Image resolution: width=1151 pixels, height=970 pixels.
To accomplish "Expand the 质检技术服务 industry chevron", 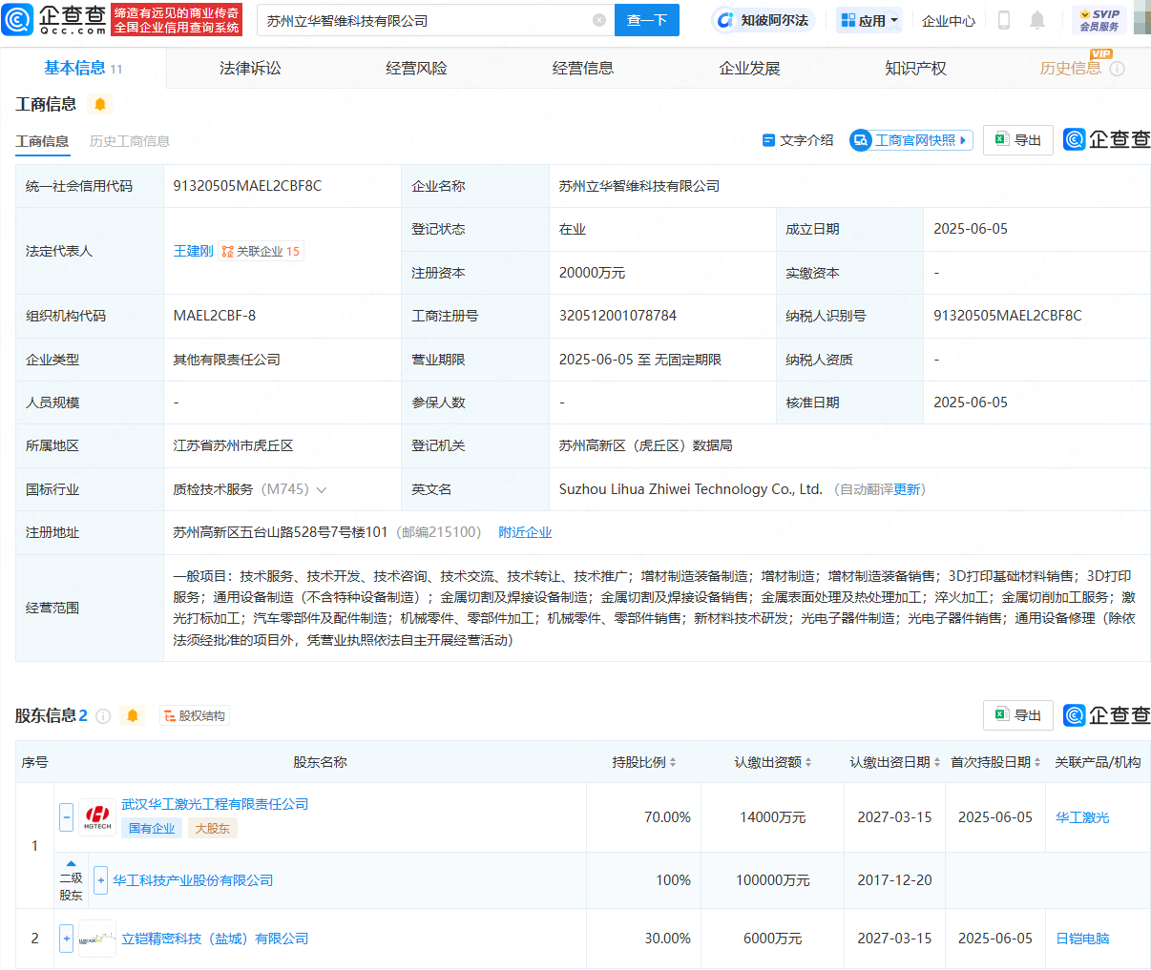I will pos(322,490).
